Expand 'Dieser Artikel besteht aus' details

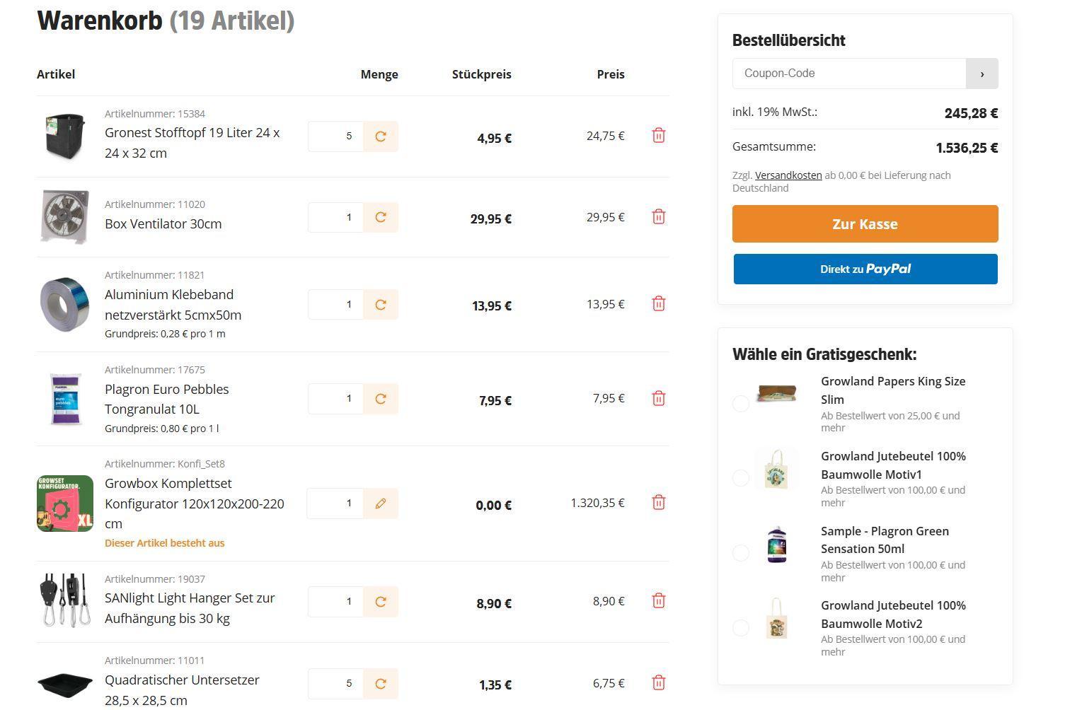click(x=164, y=543)
